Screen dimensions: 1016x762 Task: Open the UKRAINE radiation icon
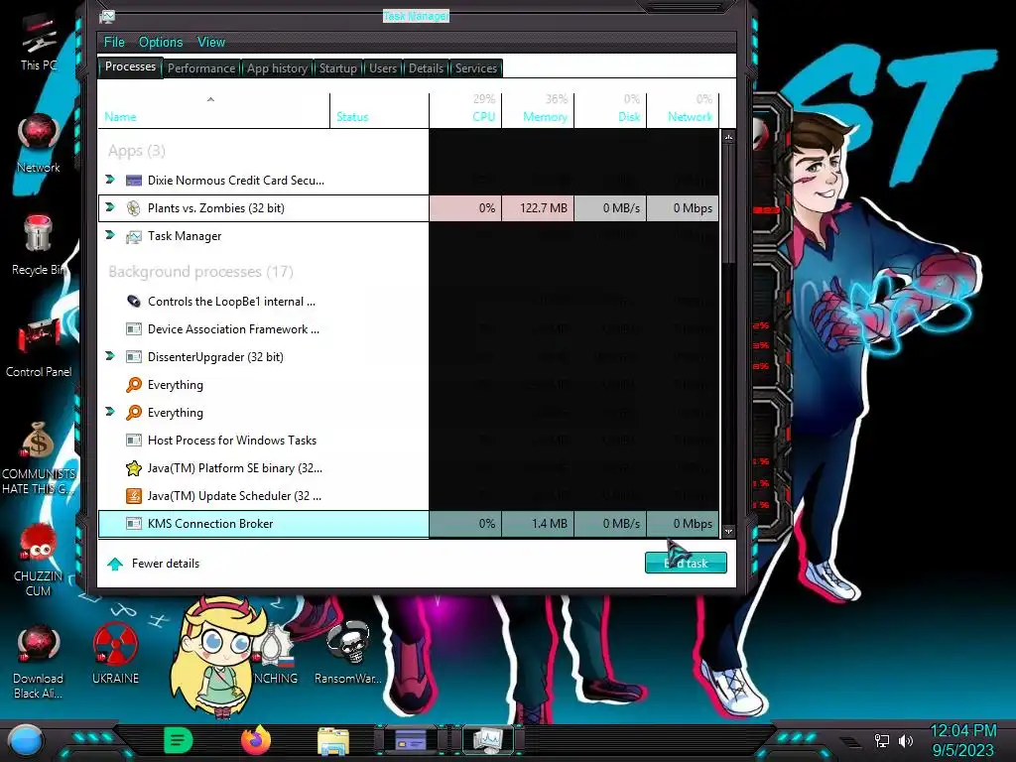[115, 653]
